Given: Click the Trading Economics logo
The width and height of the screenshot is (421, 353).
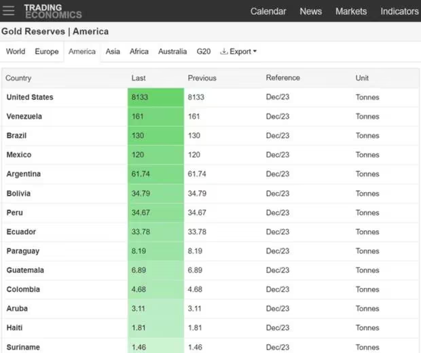Looking at the screenshot, I should (52, 11).
